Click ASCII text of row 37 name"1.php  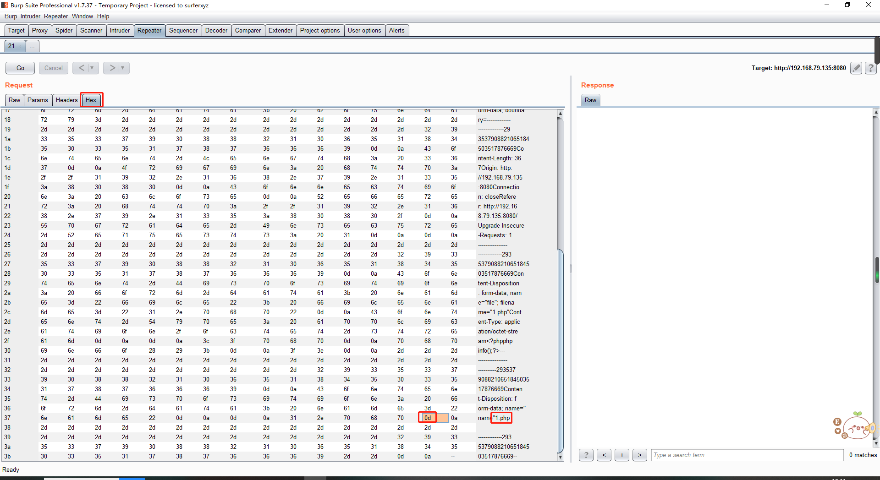tap(494, 418)
